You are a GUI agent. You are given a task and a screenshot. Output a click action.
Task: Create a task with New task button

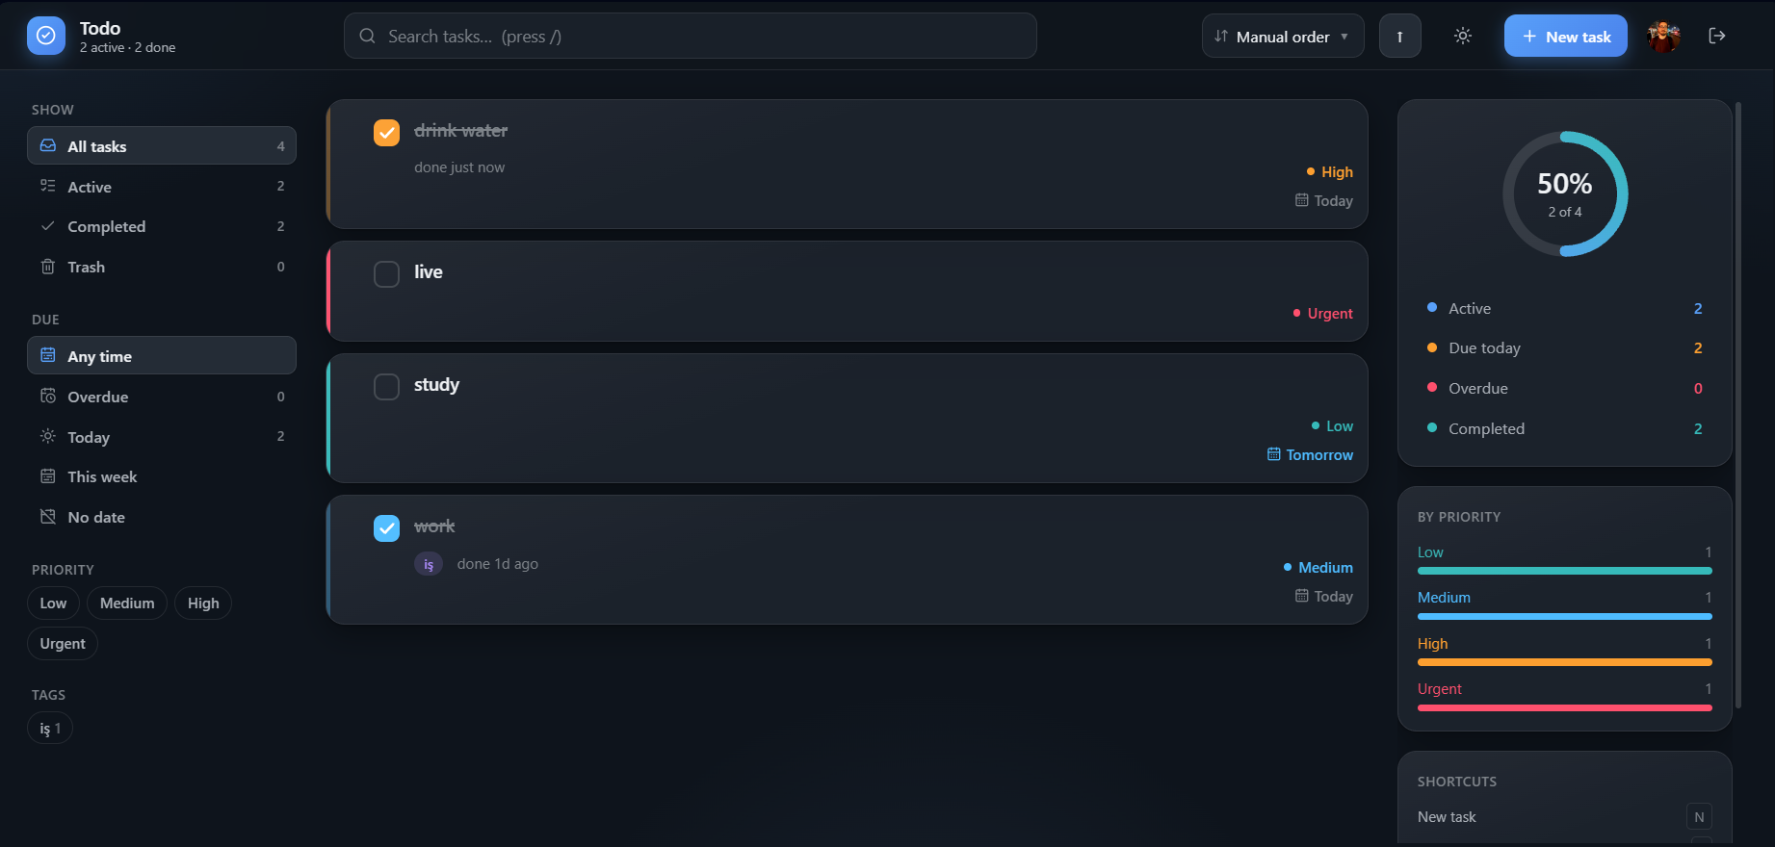click(1566, 37)
